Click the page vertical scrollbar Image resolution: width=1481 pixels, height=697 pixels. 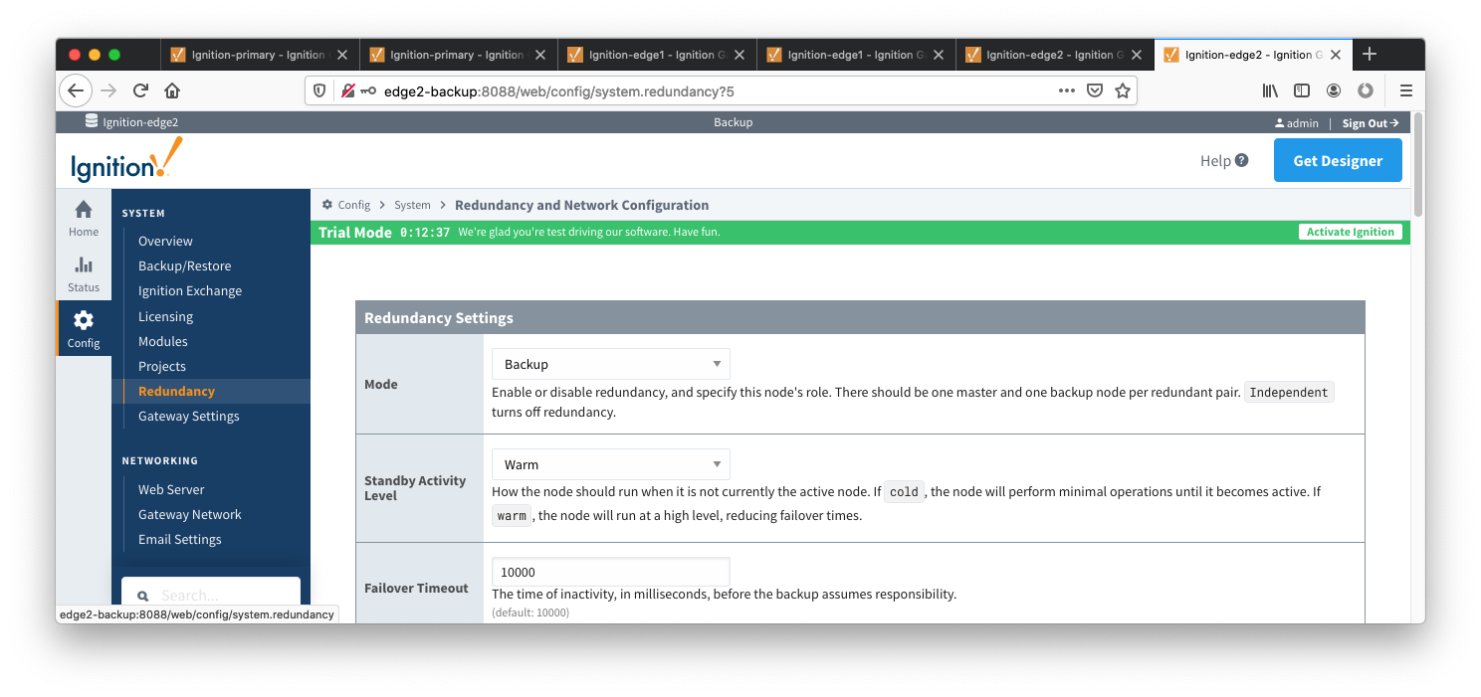point(1418,164)
